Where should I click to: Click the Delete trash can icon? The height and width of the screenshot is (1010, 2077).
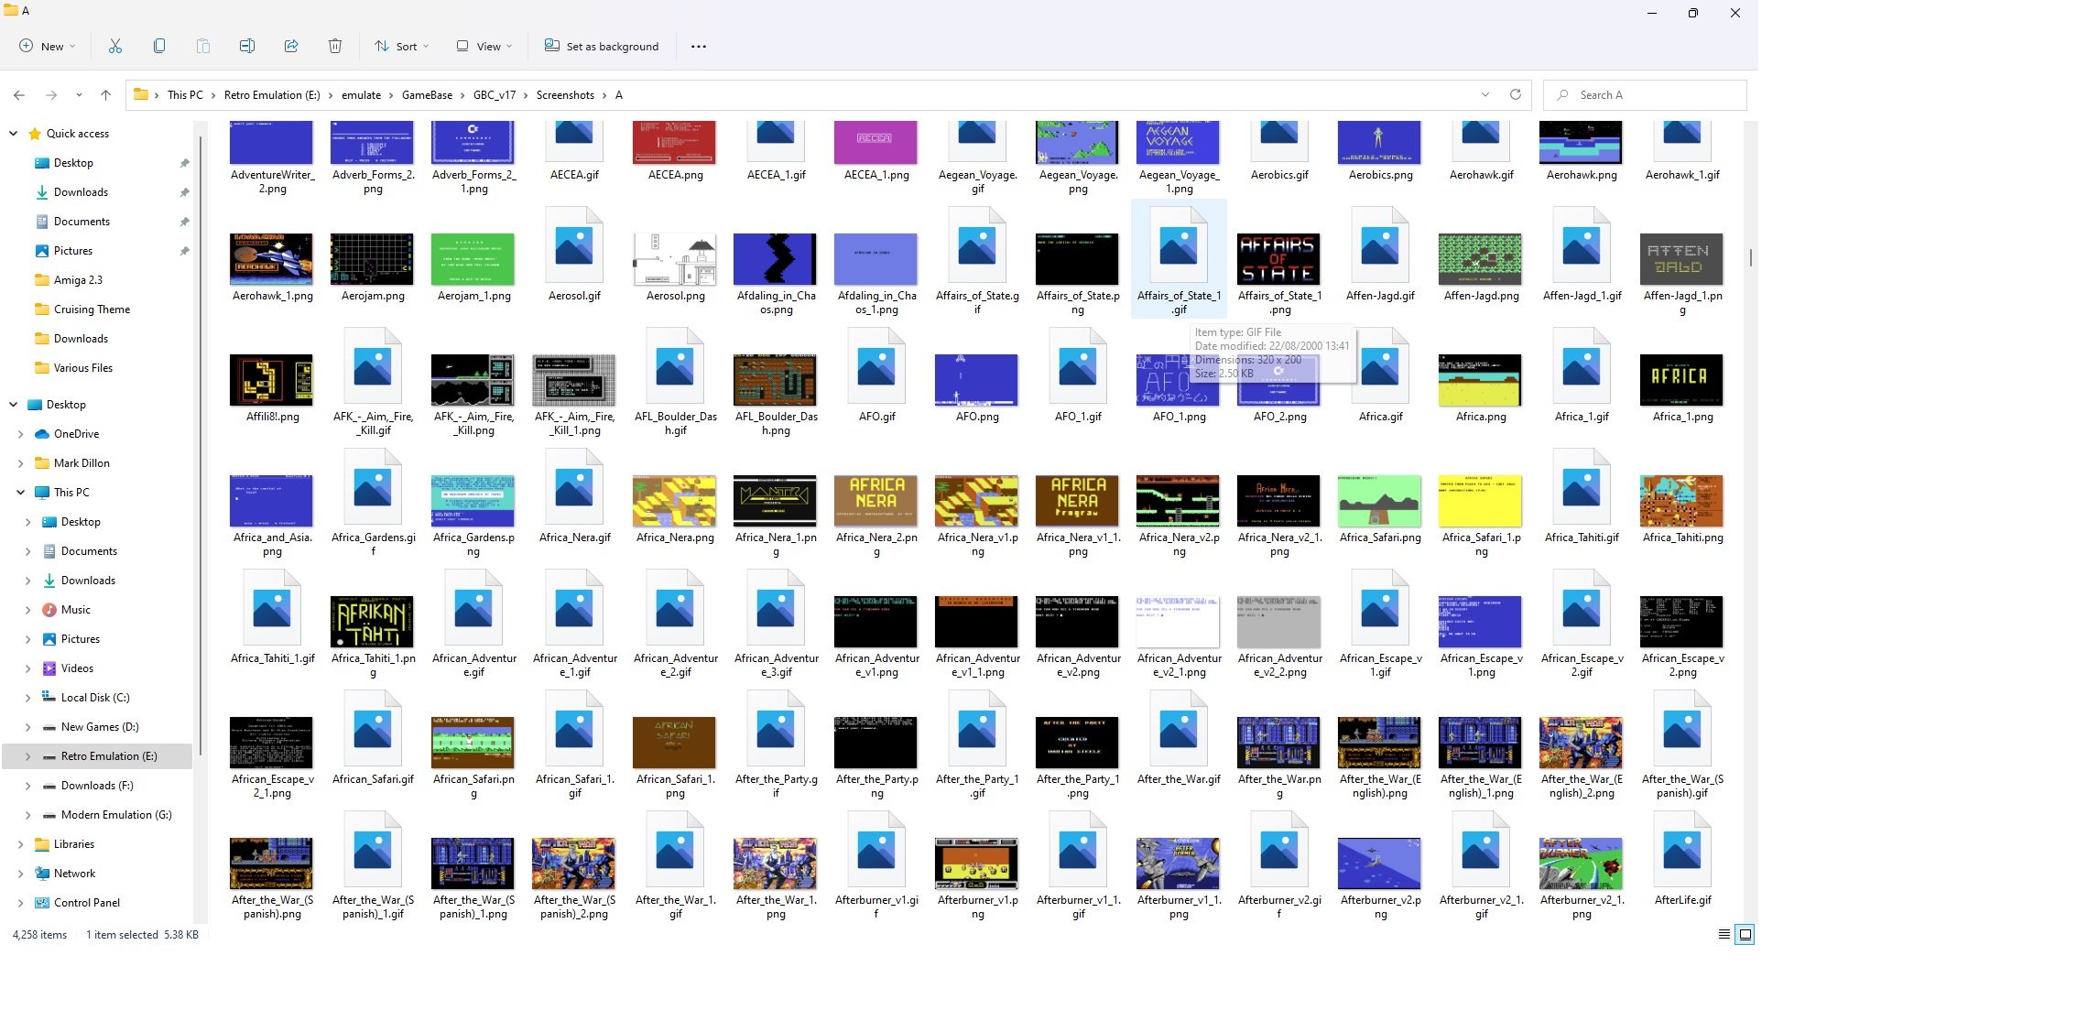click(x=335, y=46)
